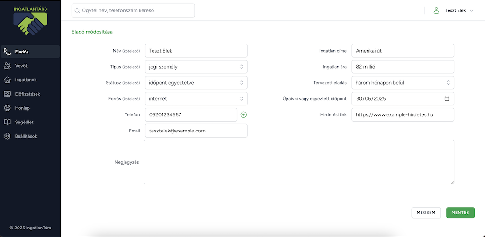Click the Ingatlan ára field 82 millió
Screen dimensions: 485x237
click(403, 66)
